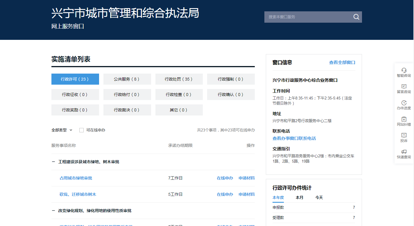414x226 pixels.
Task: Collapse 改变绿化规划、绿化用地的使用性质审批 group
Action: click(53, 211)
